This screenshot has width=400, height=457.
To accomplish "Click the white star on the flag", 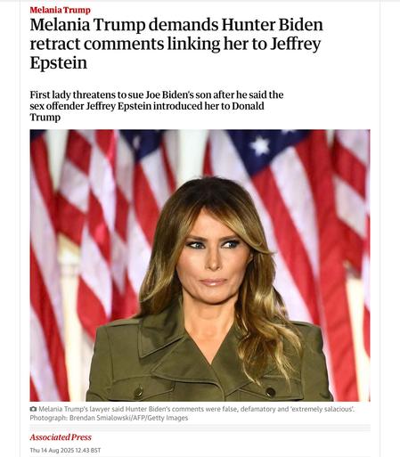I will [x=260, y=145].
